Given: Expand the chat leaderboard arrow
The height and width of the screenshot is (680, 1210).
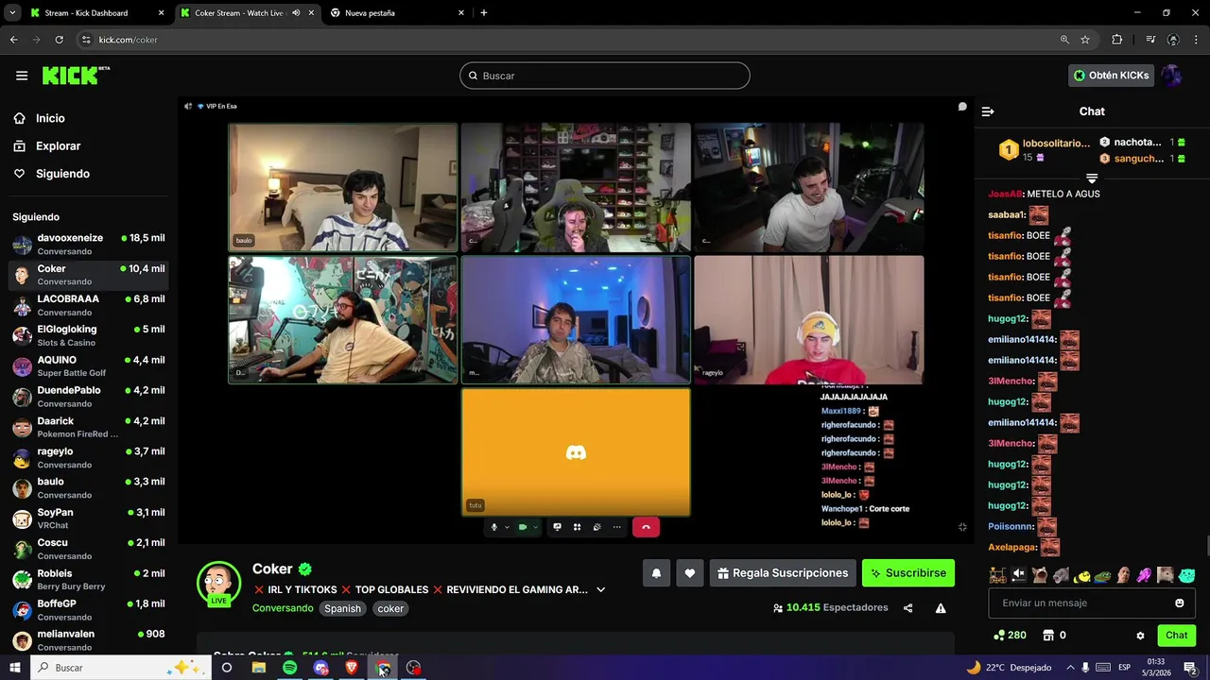Looking at the screenshot, I should click(1092, 178).
